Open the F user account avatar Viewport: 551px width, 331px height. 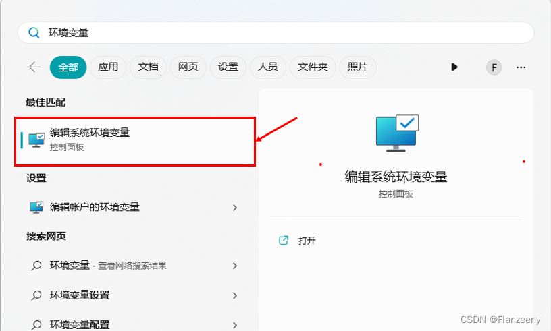click(494, 67)
